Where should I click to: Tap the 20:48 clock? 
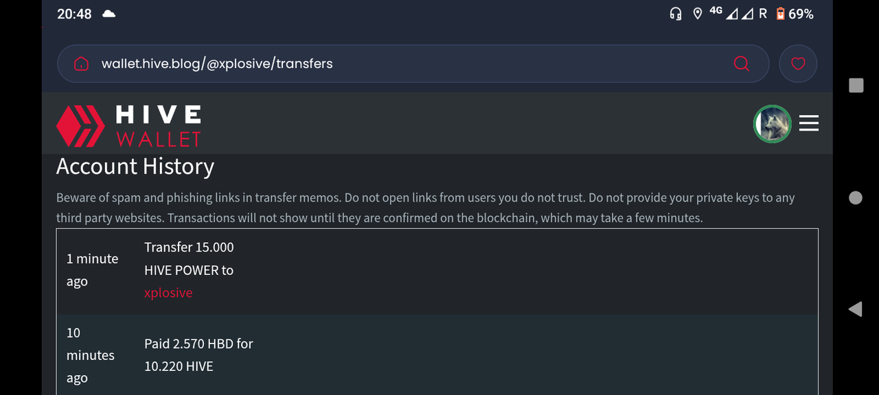point(74,14)
